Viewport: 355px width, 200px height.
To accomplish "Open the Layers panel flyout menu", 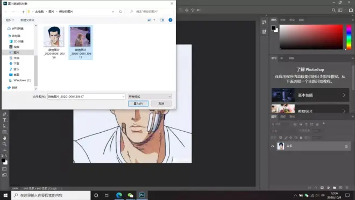I will pos(352,117).
